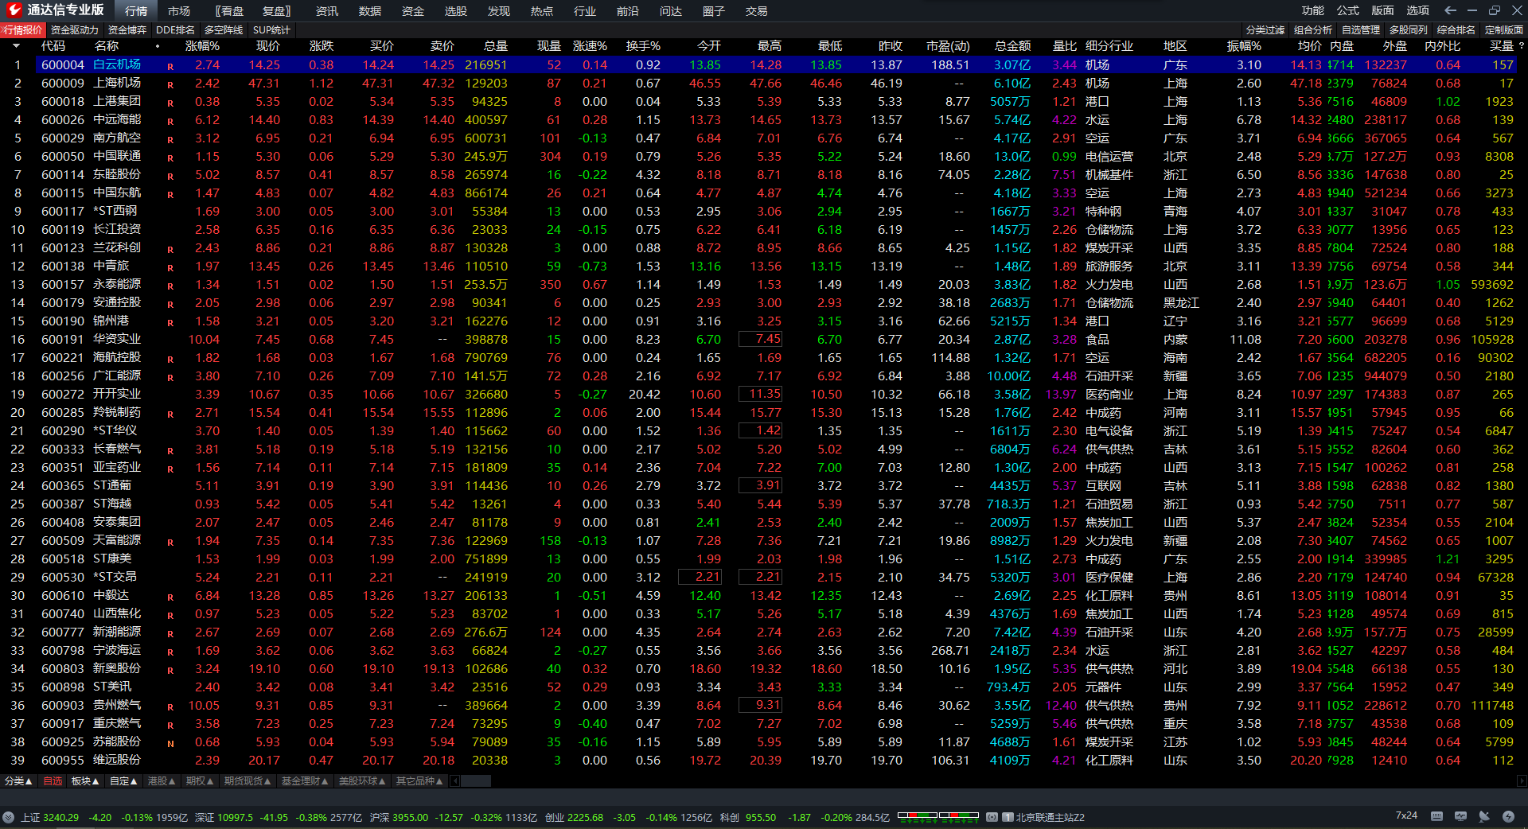The height and width of the screenshot is (829, 1528).
Task: Open the column menu arrow above row numbers
Action: tap(16, 46)
